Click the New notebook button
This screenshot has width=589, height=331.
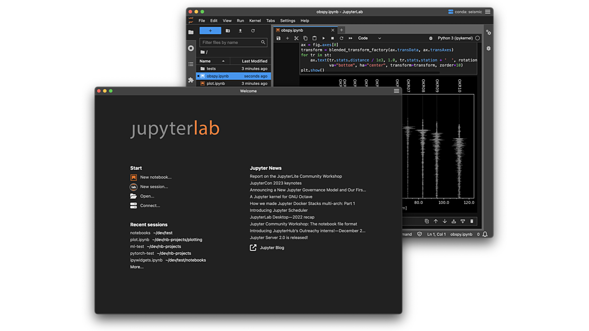[156, 177]
